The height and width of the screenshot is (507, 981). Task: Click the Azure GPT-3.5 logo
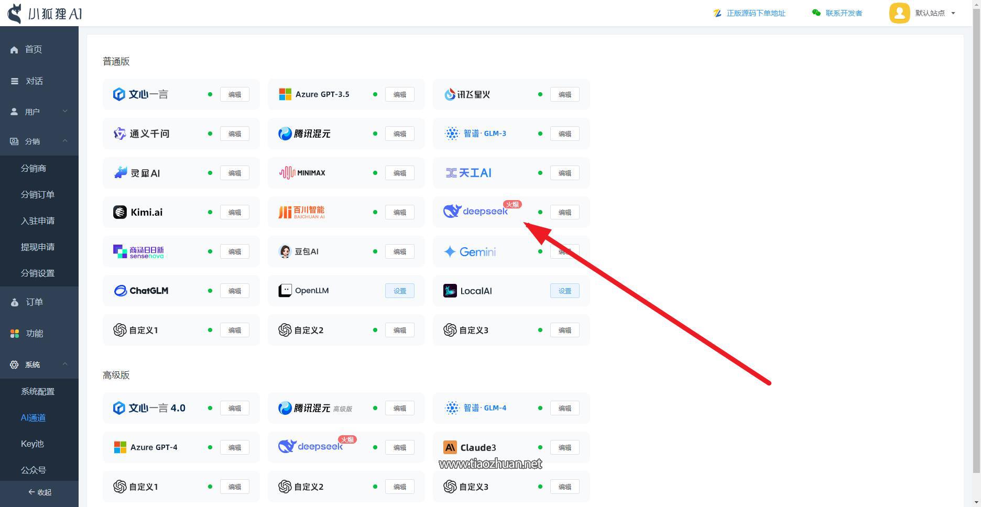coord(314,94)
